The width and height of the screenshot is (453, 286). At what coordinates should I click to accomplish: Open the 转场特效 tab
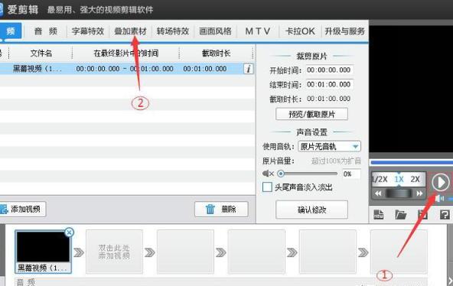click(x=173, y=31)
